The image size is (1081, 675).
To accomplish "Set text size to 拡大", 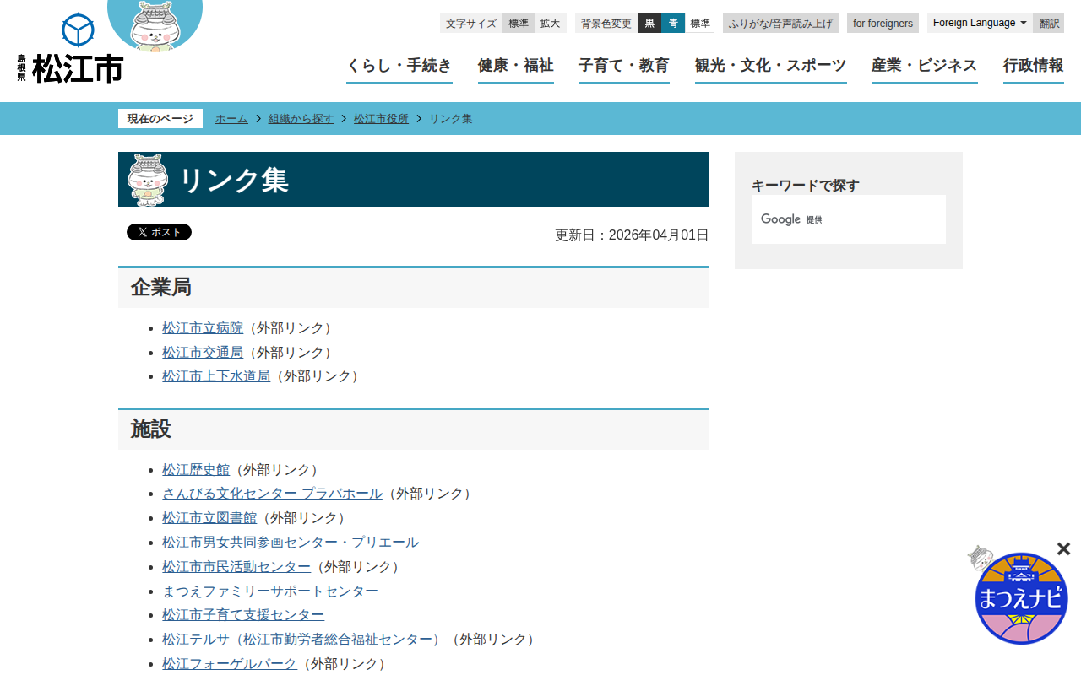I will pyautogui.click(x=551, y=24).
